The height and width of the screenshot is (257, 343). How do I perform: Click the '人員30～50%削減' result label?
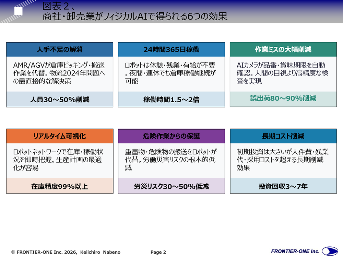click(60, 100)
